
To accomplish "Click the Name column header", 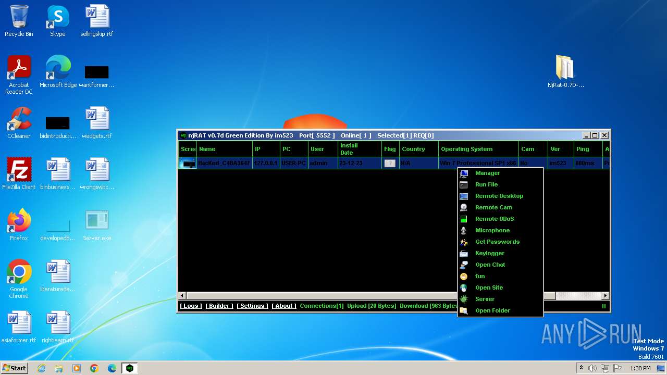I will pos(224,149).
